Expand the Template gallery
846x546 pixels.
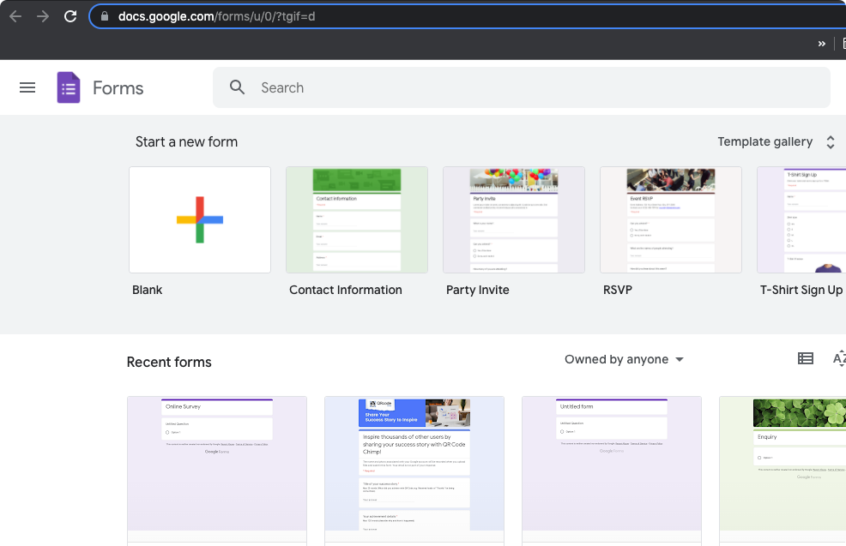click(776, 142)
